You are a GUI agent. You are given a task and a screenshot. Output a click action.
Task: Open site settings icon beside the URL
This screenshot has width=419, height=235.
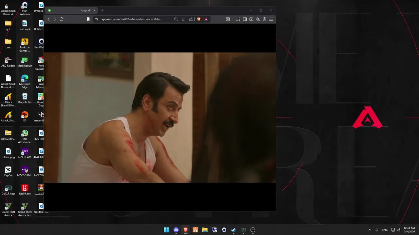[96, 19]
